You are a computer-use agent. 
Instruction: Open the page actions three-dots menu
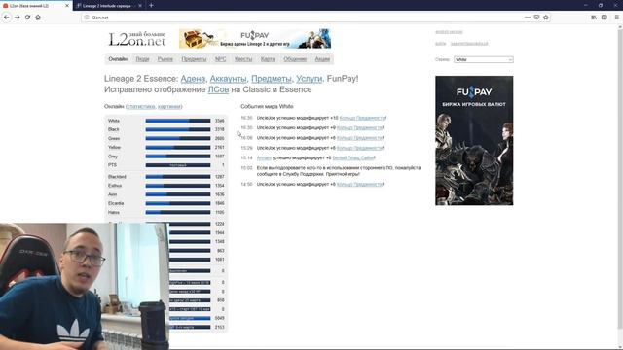tap(528, 17)
